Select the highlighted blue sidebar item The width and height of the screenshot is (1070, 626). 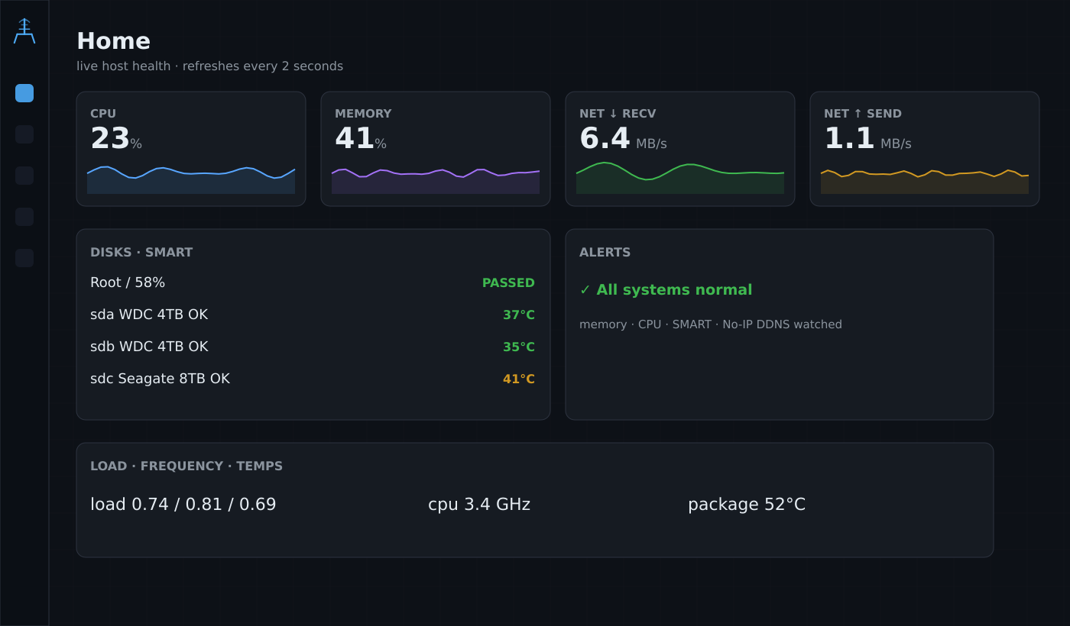[24, 93]
